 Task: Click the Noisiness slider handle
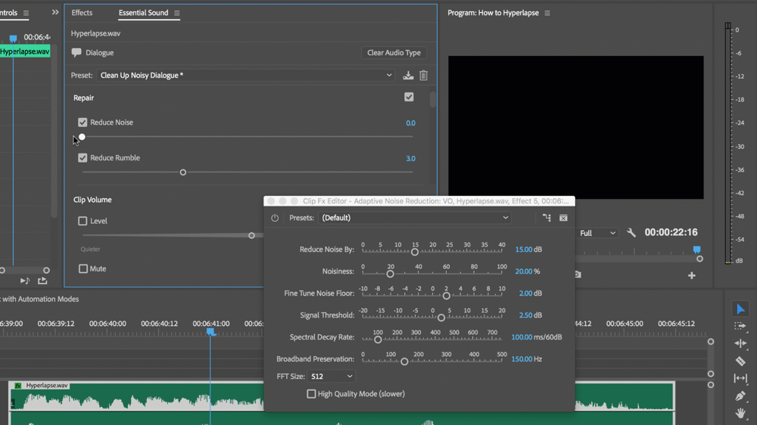click(390, 274)
